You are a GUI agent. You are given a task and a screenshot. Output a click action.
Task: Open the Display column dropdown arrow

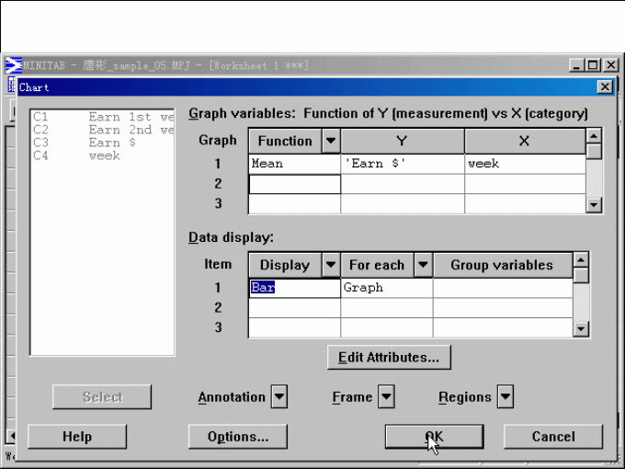coord(331,265)
